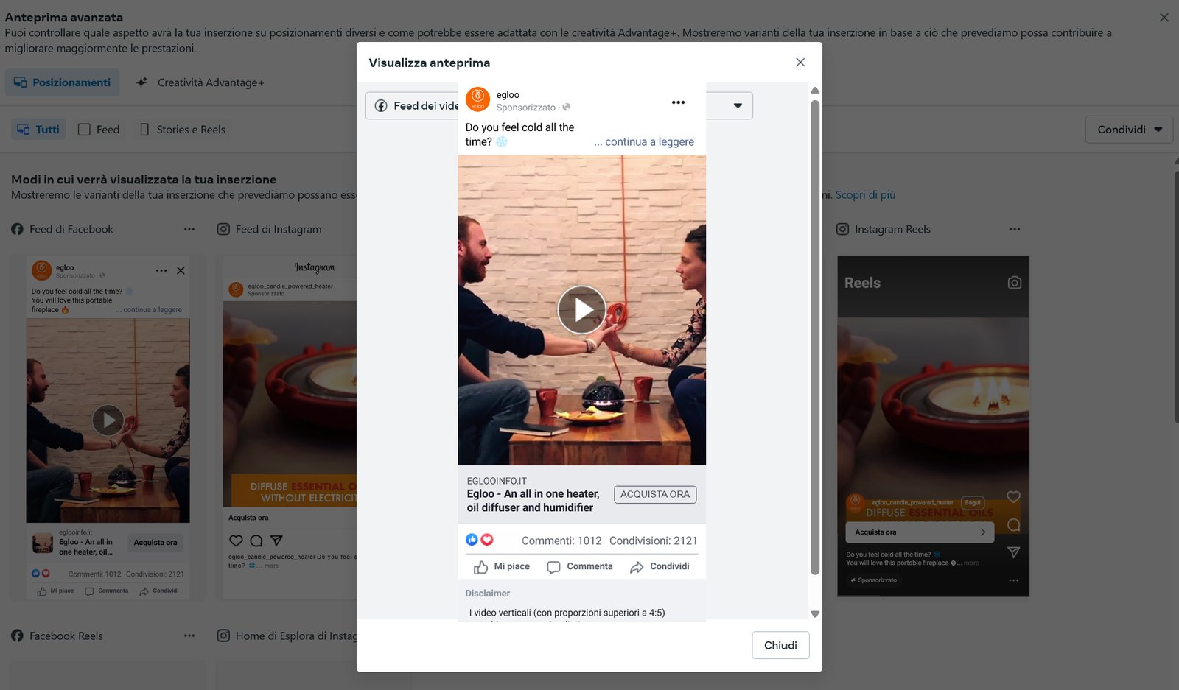Switch to the Posizionamenti tab
This screenshot has height=690, width=1179.
tap(63, 82)
